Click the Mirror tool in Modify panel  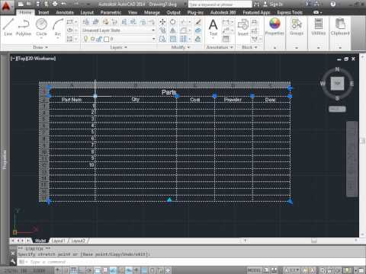pyautogui.click(x=172, y=30)
